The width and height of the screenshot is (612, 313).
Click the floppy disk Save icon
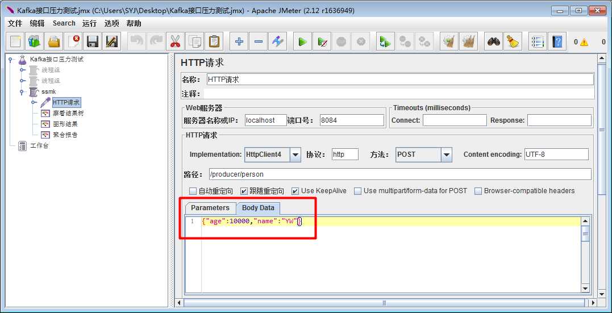pyautogui.click(x=93, y=41)
